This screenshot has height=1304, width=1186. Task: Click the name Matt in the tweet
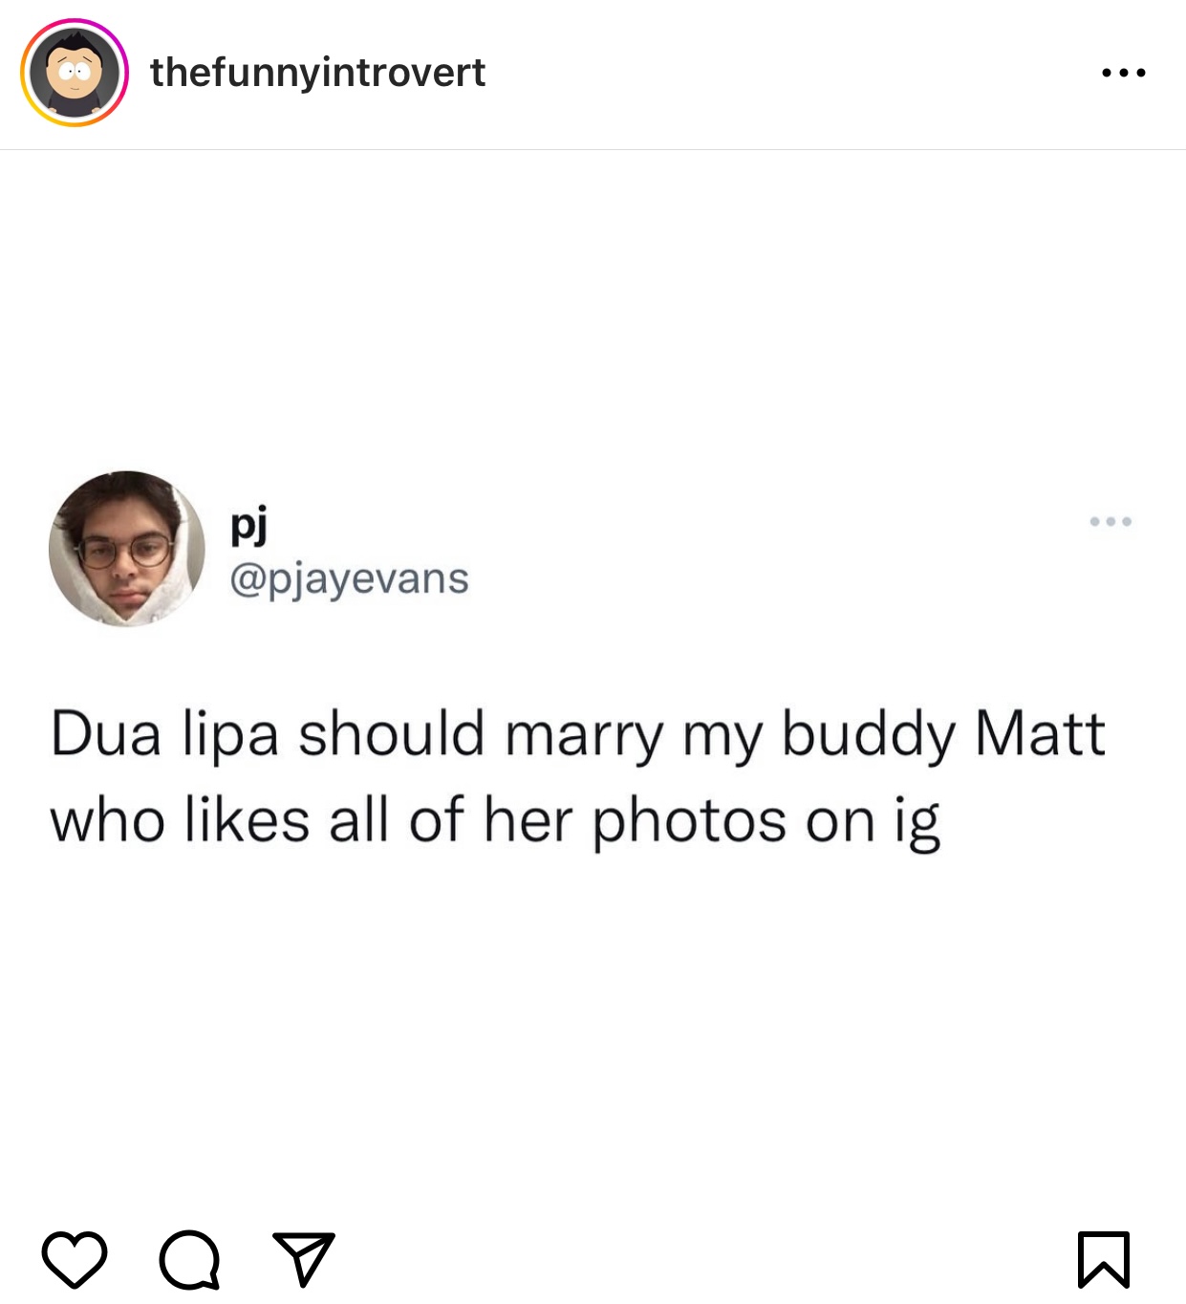(1040, 733)
